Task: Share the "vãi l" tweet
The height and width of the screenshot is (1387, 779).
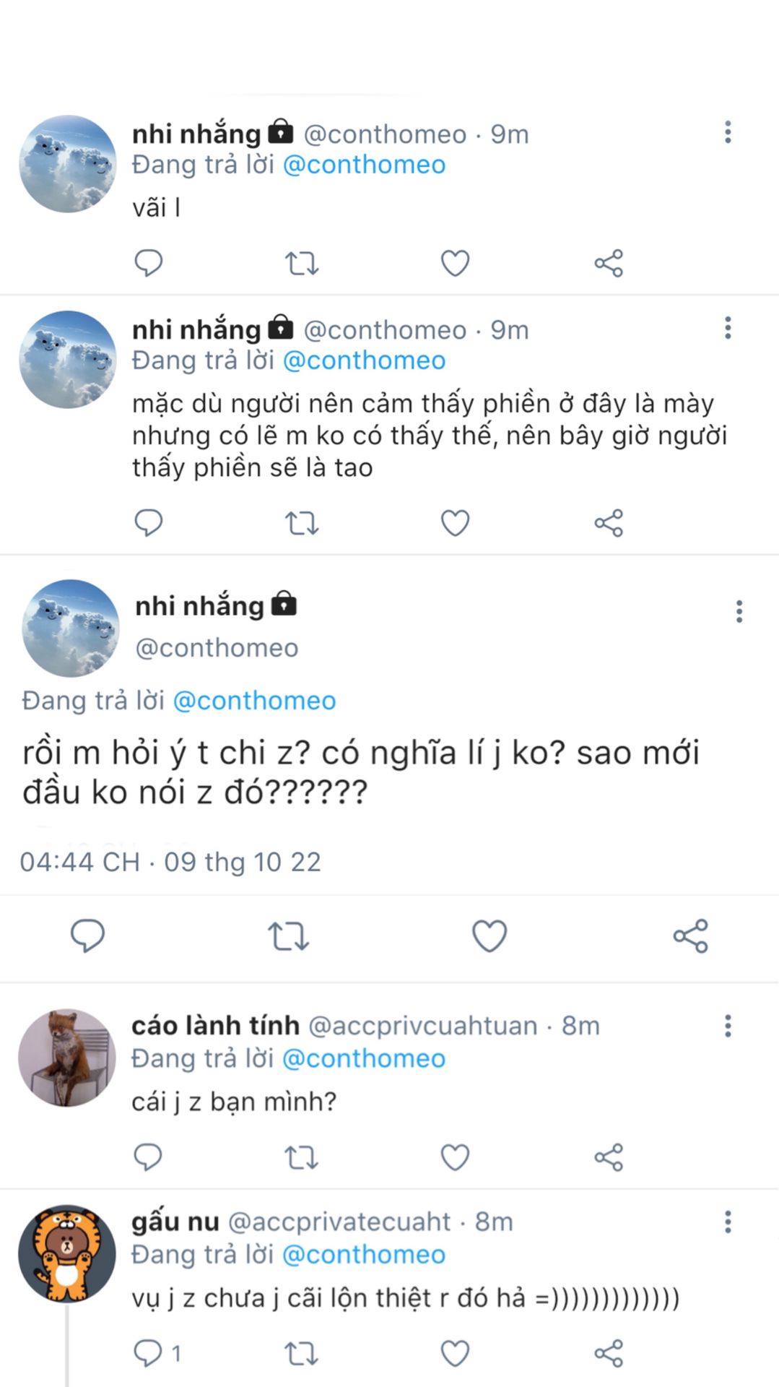Action: click(609, 263)
